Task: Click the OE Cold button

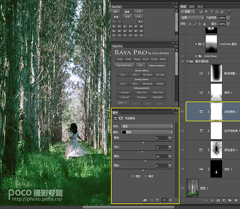Action: tap(160, 75)
